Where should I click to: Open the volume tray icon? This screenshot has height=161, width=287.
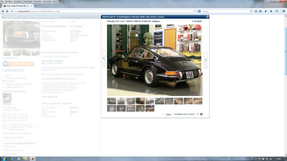tap(267, 159)
